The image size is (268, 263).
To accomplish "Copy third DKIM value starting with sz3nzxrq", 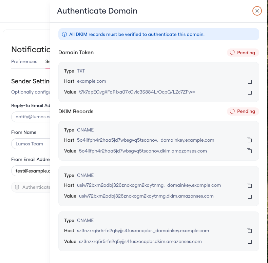I will click(x=249, y=242).
